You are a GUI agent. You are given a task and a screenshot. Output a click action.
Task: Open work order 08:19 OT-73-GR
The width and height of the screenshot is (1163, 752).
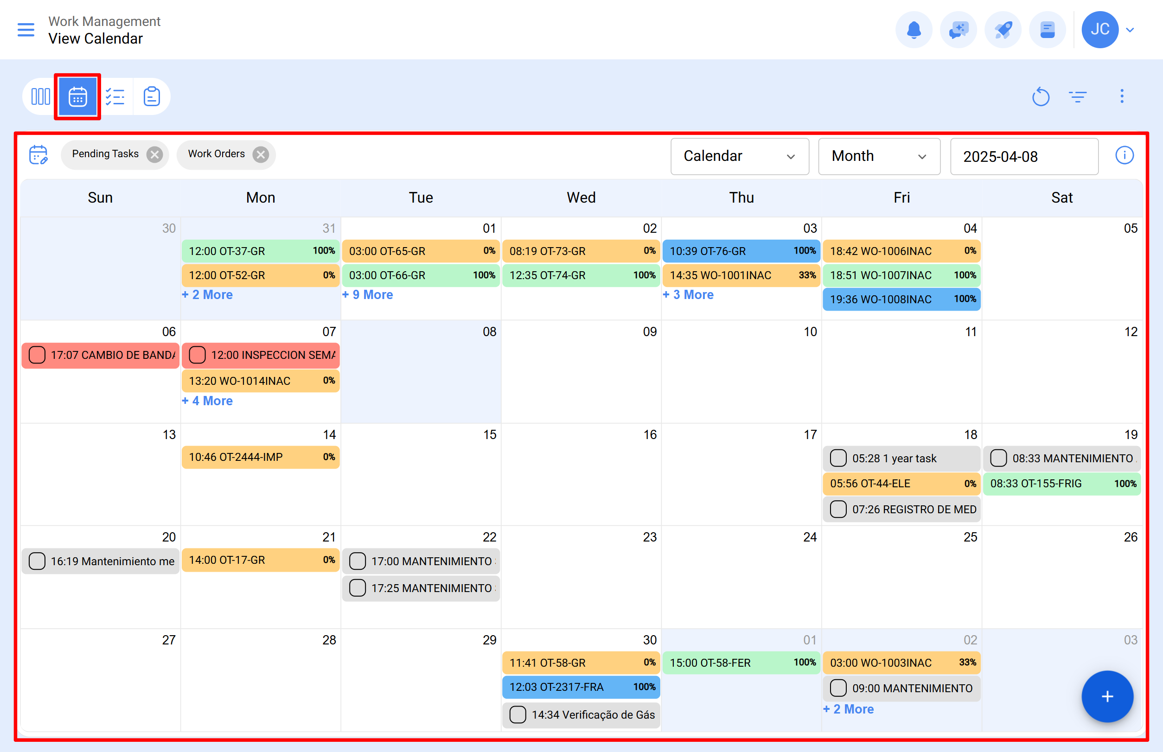[x=581, y=251]
